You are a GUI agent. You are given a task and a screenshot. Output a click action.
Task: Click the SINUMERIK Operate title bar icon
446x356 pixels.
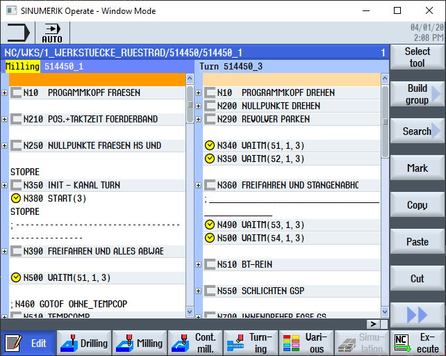pyautogui.click(x=11, y=11)
